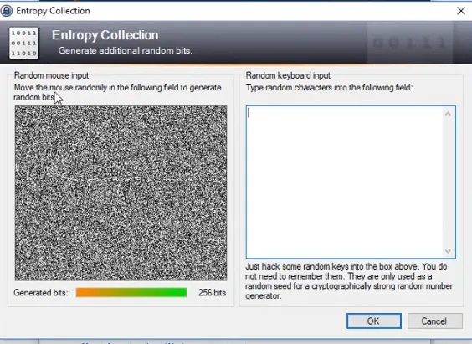
Task: Click the Cancel button
Action: coord(434,321)
